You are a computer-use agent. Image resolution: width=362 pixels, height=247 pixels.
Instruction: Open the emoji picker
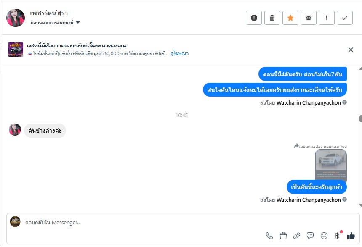click(x=324, y=236)
